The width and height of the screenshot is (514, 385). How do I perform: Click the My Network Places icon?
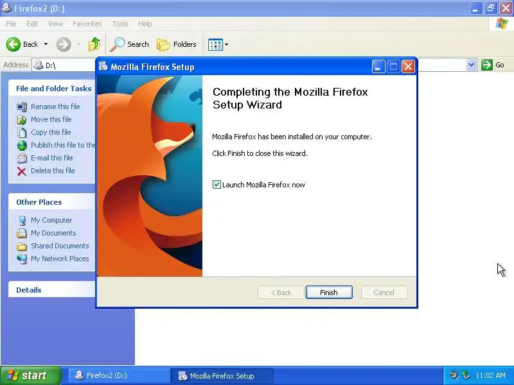point(22,259)
